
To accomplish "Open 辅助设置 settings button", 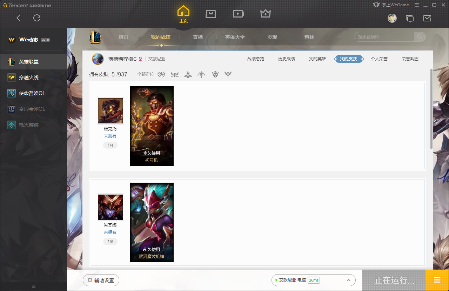I will (101, 280).
